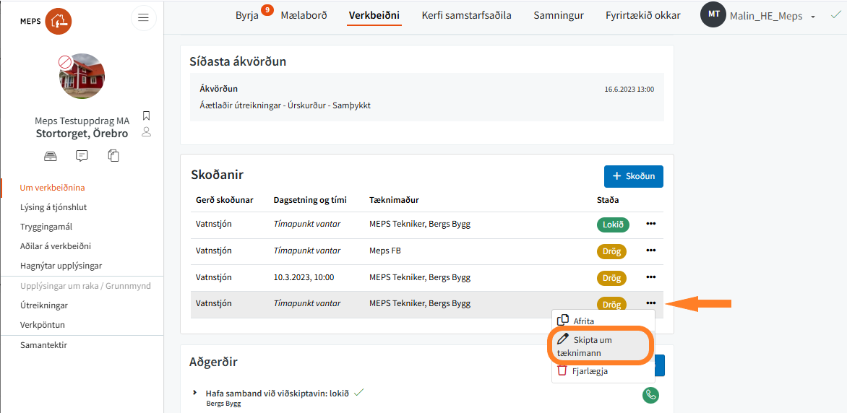Viewport: 847px width, 413px height.
Task: Open Um verkbeiðnina in the sidebar
Action: coord(53,188)
